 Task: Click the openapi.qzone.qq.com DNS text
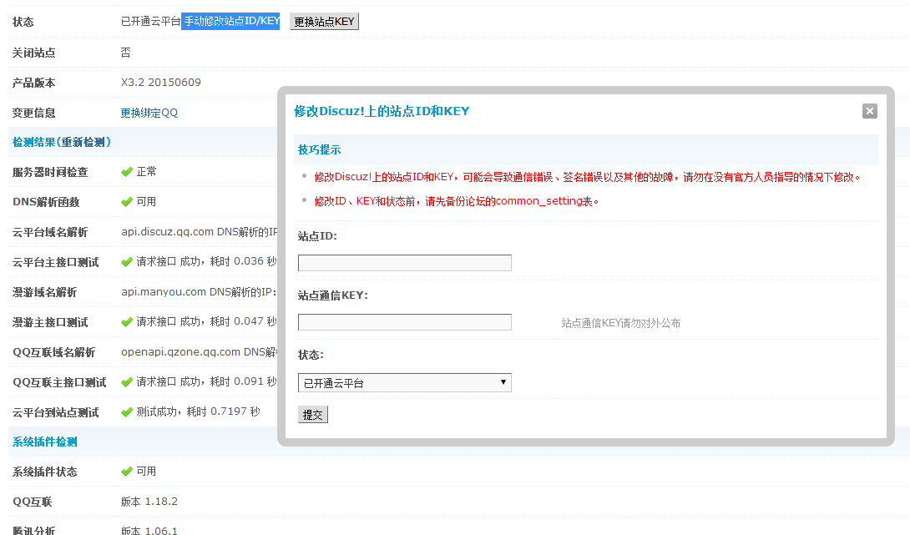199,352
